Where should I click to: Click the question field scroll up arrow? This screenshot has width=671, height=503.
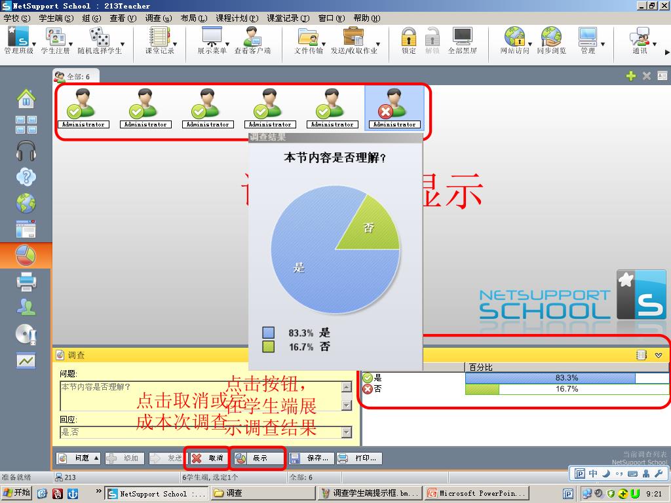pyautogui.click(x=347, y=387)
